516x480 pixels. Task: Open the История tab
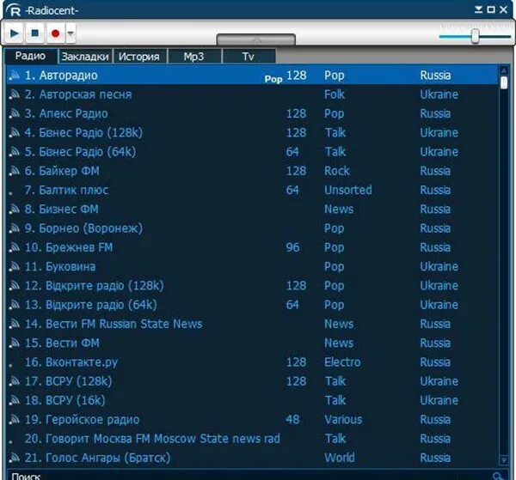tap(139, 56)
